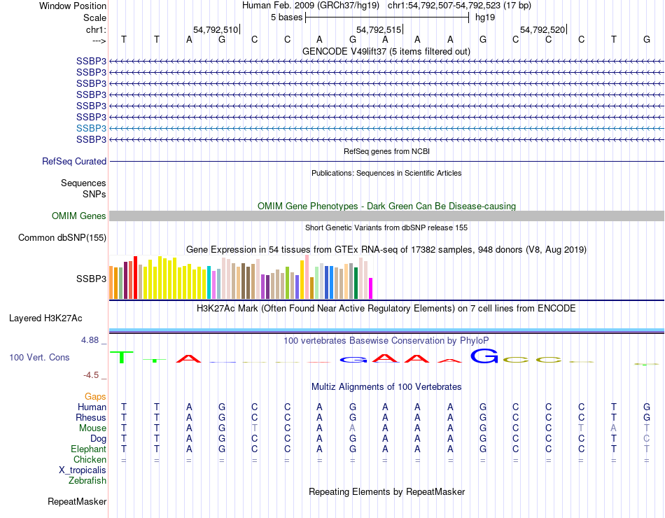Select the light-blue highlighted SSBP3 transcript label
Screen dimensions: 665x518
tap(91, 128)
